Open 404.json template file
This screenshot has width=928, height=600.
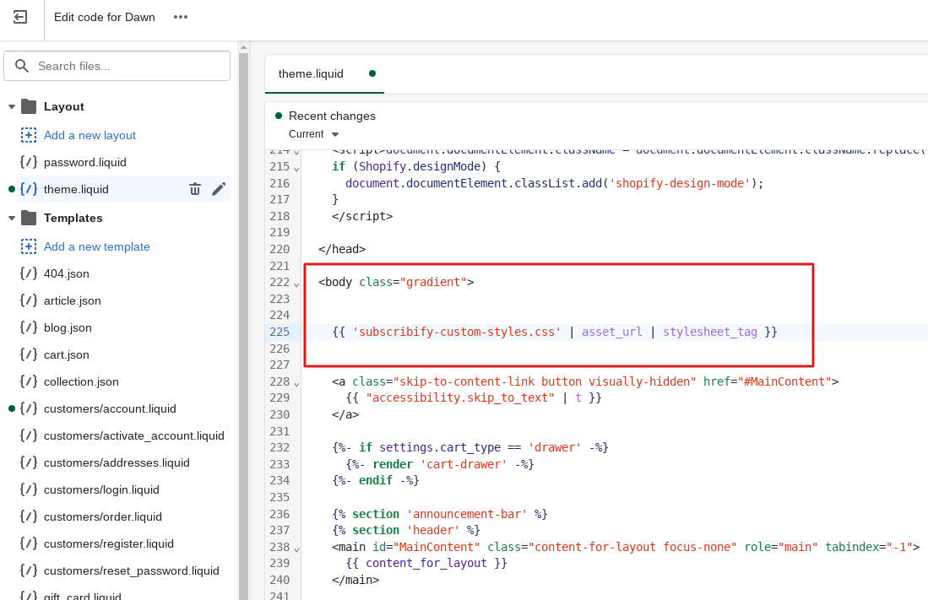click(66, 273)
